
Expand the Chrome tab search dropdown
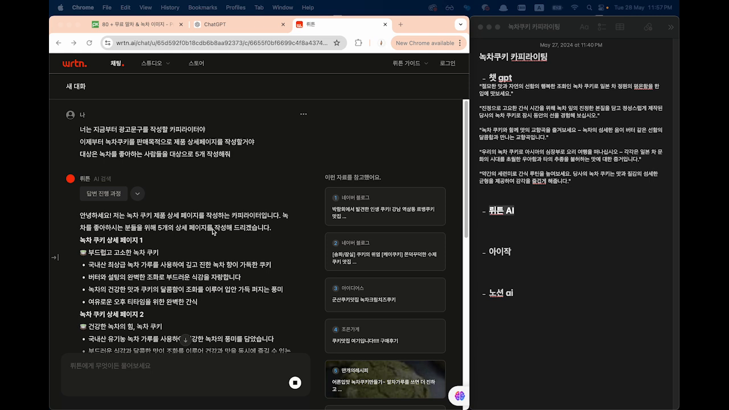tap(460, 24)
